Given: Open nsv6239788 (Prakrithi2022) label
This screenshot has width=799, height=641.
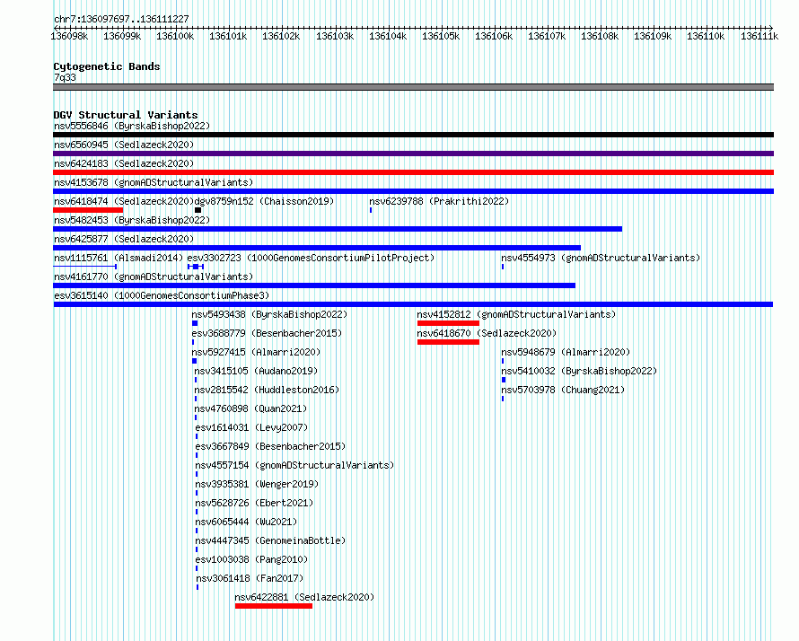Looking at the screenshot, I should coord(439,201).
